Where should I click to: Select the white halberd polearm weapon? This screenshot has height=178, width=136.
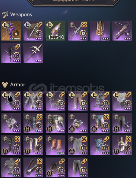pos(33,53)
